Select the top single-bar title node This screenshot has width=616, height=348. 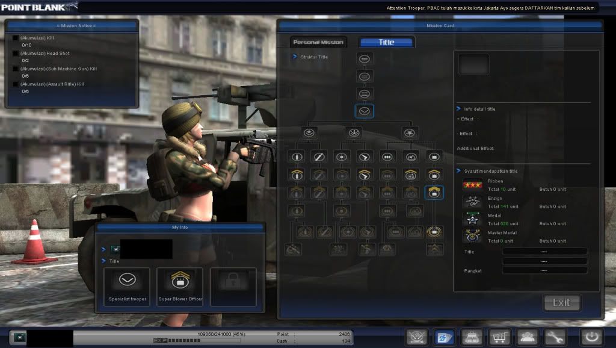(x=364, y=59)
